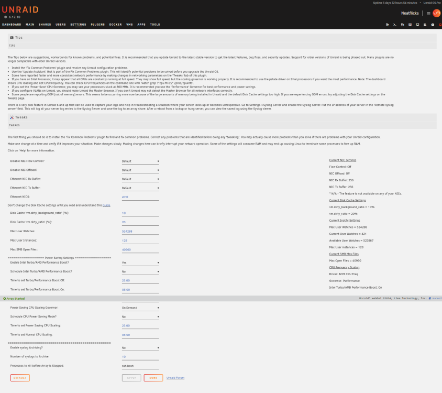This screenshot has width=442, height=393.
Task: Click the Neatflicks server name
Action: click(410, 13)
